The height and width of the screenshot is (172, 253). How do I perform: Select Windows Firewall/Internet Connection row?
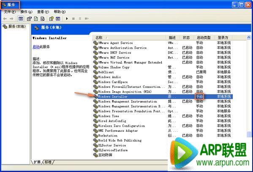tap(163, 87)
